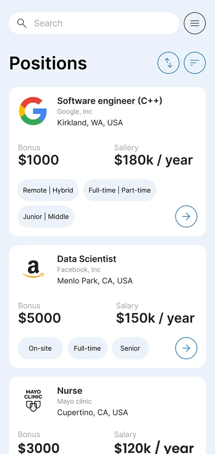Click the Full-time tag on Data Scientist
Viewport: 215px width, 454px height.
coord(87,348)
